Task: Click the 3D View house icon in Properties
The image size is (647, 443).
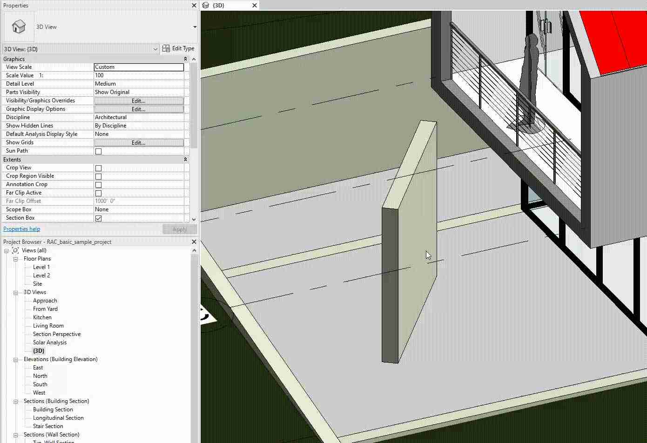Action: tap(19, 27)
